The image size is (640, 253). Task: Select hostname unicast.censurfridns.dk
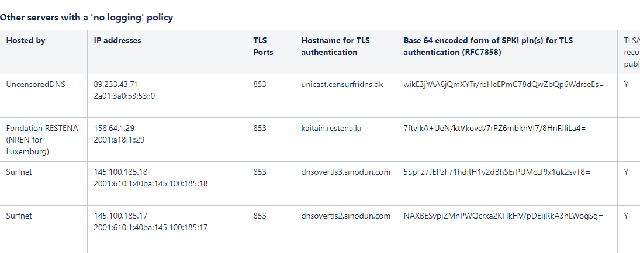342,84
